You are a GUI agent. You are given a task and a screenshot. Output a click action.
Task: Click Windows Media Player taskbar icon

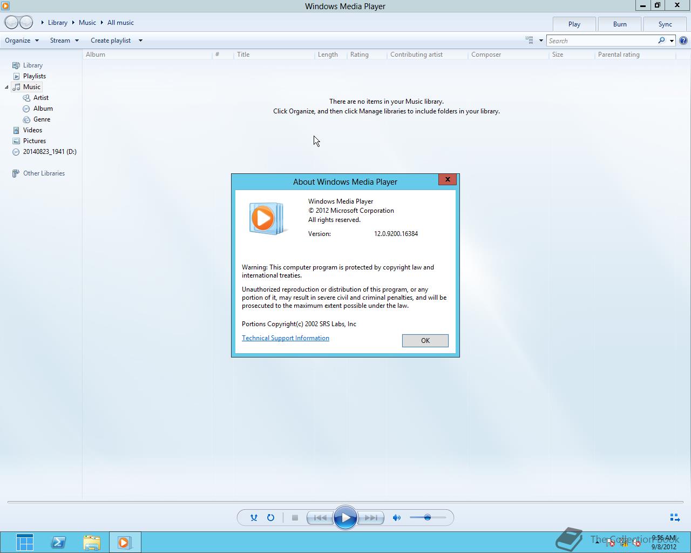click(x=125, y=542)
